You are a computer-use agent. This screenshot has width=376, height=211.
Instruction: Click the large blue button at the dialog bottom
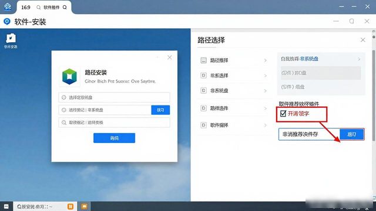pos(114,138)
